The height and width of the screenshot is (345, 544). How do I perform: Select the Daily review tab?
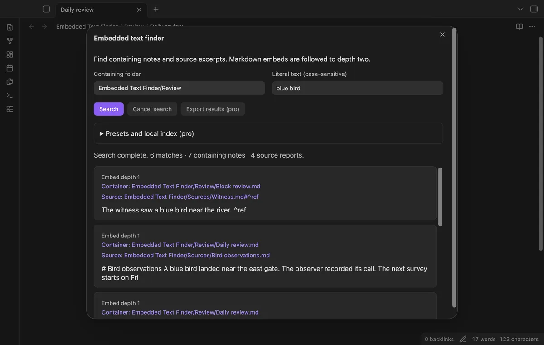[x=101, y=10]
